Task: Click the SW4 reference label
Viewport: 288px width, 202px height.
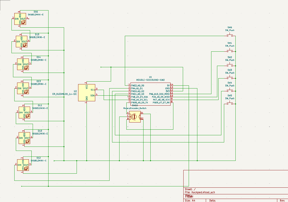Action: [x=230, y=83]
